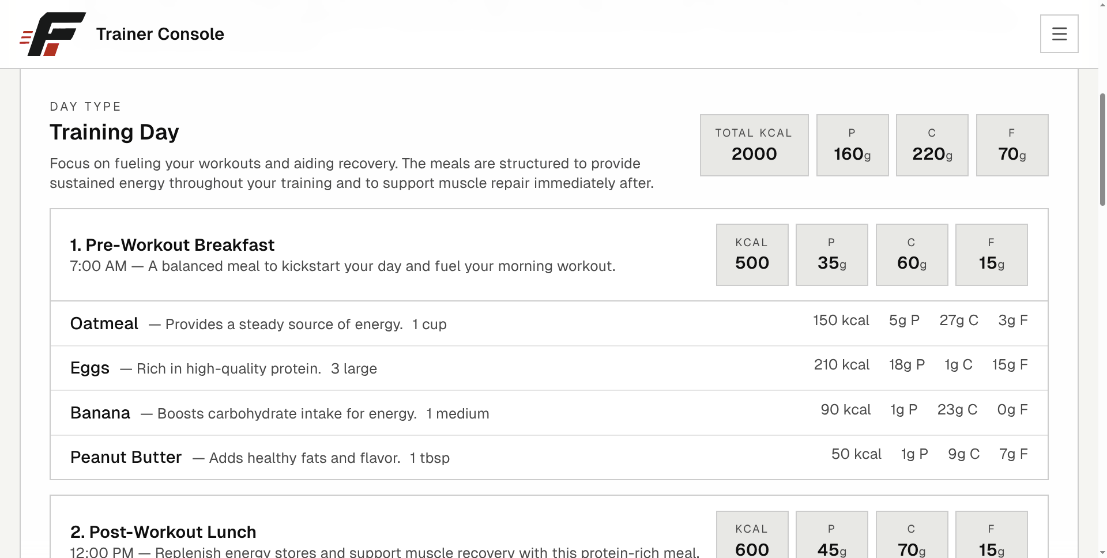Click the lunch 600 kcal tile
This screenshot has width=1107, height=558.
(x=752, y=534)
